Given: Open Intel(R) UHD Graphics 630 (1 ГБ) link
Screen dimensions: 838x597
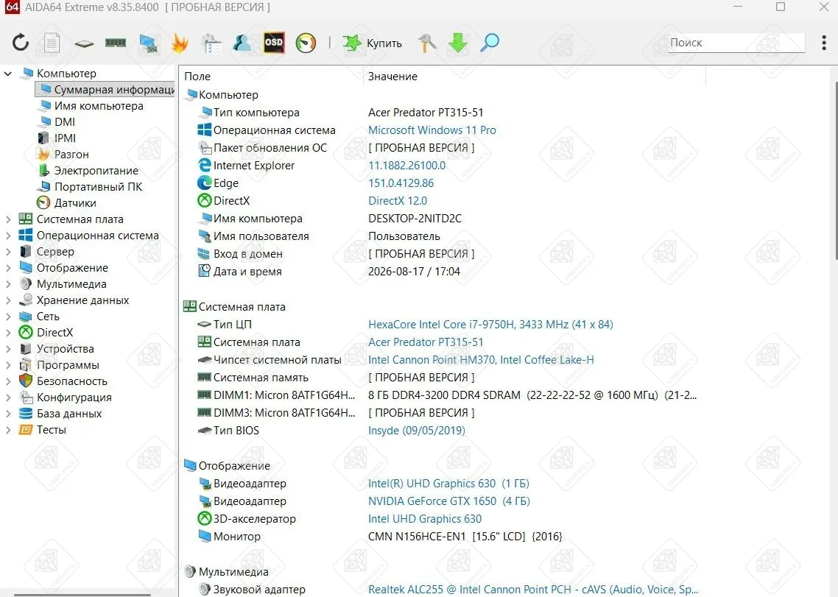Looking at the screenshot, I should [448, 483].
